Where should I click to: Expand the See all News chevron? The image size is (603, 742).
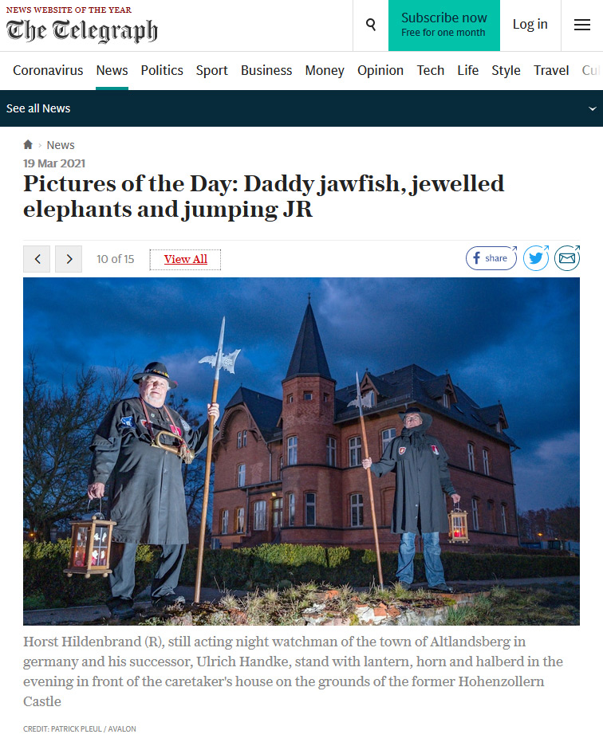click(x=592, y=109)
